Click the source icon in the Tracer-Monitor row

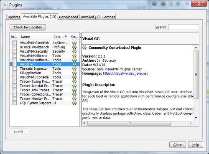[x=74, y=98]
